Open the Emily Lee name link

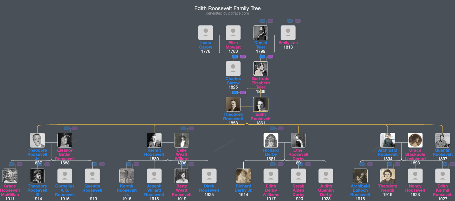pyautogui.click(x=288, y=43)
